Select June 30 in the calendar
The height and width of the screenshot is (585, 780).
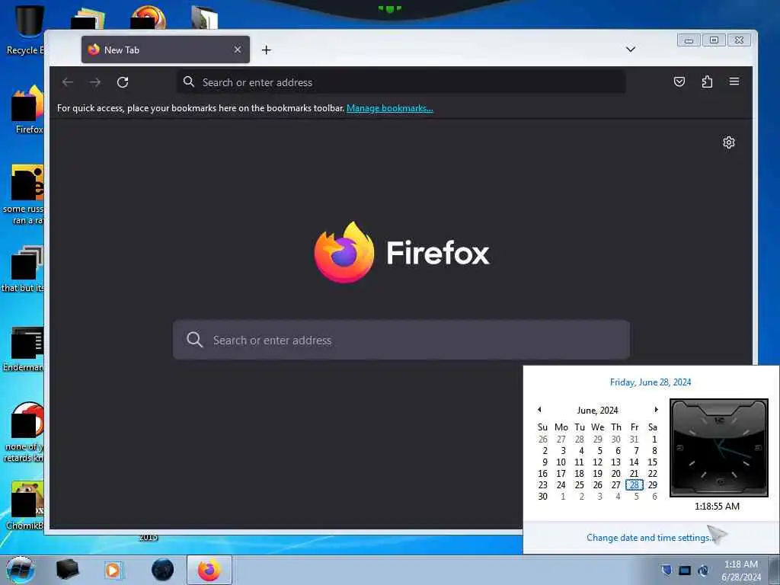coord(542,497)
